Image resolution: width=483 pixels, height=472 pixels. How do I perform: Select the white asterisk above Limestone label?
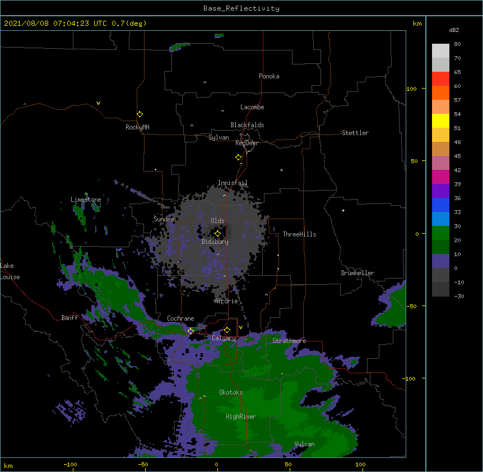point(86,194)
